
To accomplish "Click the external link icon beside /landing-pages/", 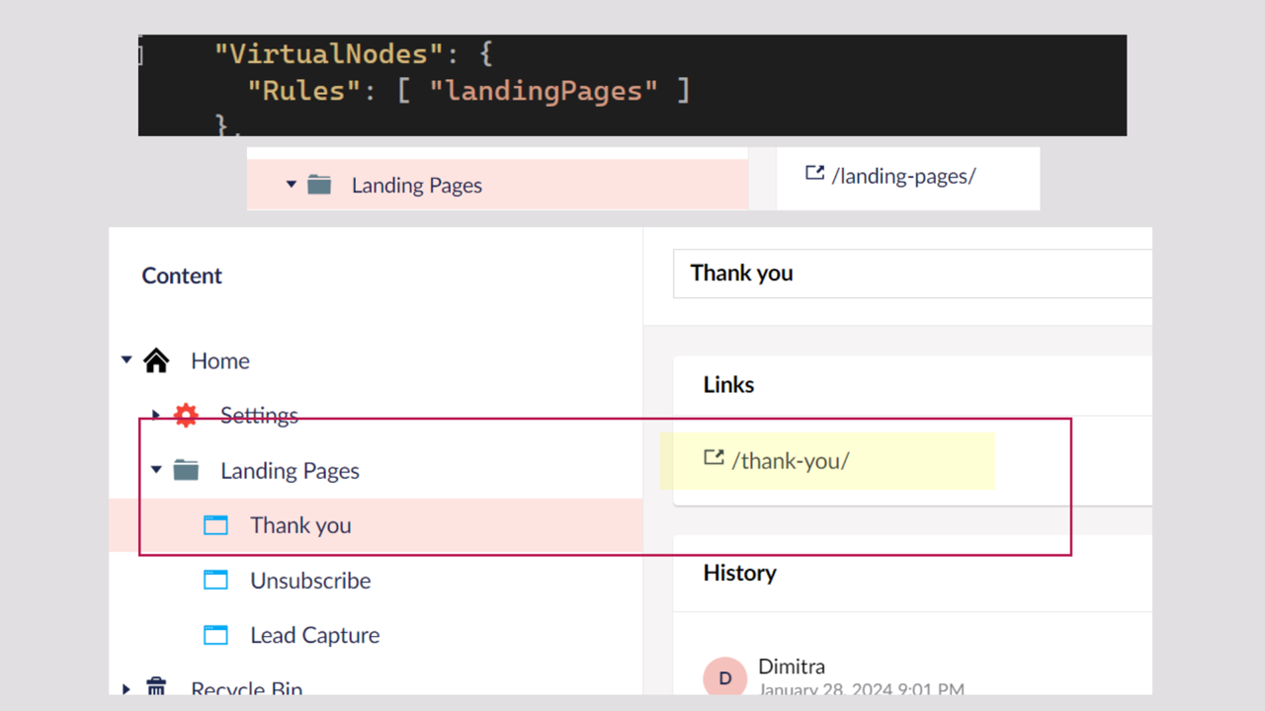I will [x=813, y=172].
